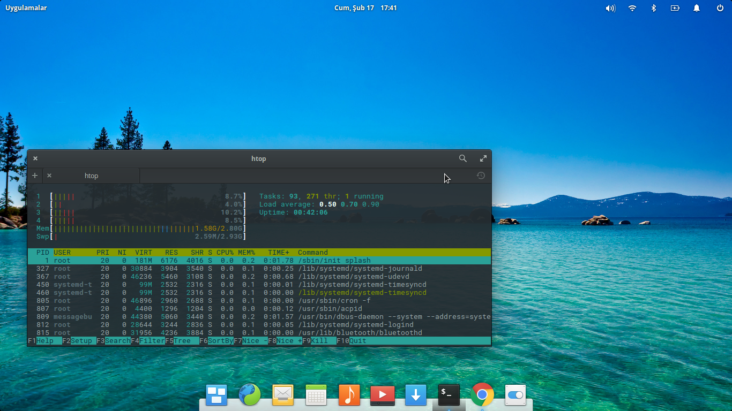The width and height of the screenshot is (732, 411).
Task: Close the htop tab with its x
Action: [x=49, y=176]
